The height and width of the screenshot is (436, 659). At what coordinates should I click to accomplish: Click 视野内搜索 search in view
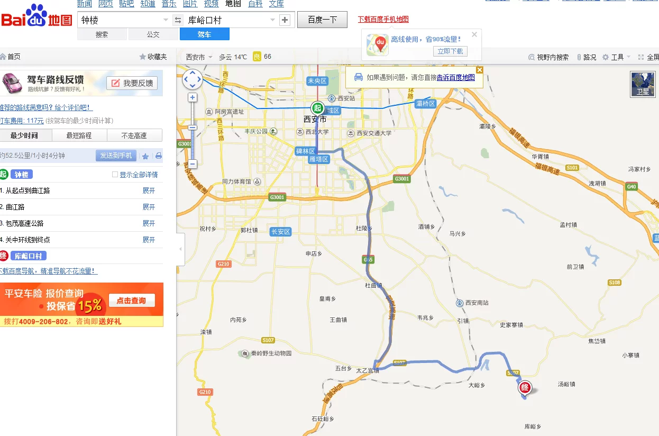click(x=548, y=57)
